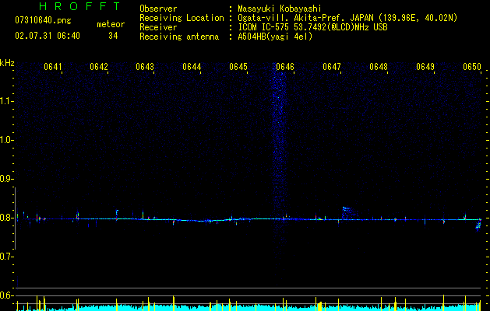Click time marker 0649
Screen dimensions: 490x311
point(425,67)
